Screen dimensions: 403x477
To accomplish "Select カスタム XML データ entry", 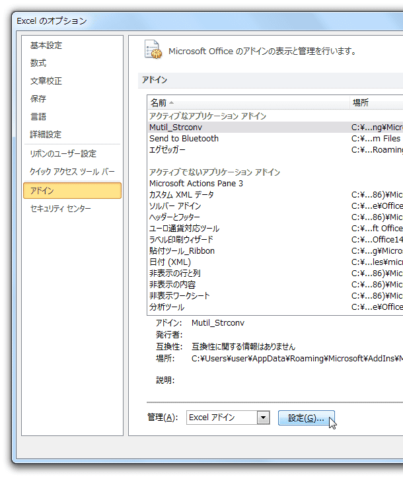I will (275, 195).
